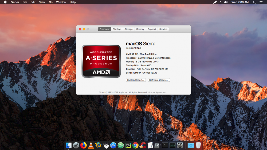Open the File menu
Viewport: 267px width, 150px height.
click(x=25, y=2)
